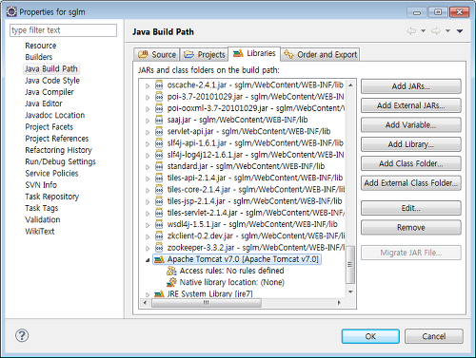This screenshot has height=358, width=476.
Task: Expand the saaj.jar entry
Action: click(x=148, y=121)
